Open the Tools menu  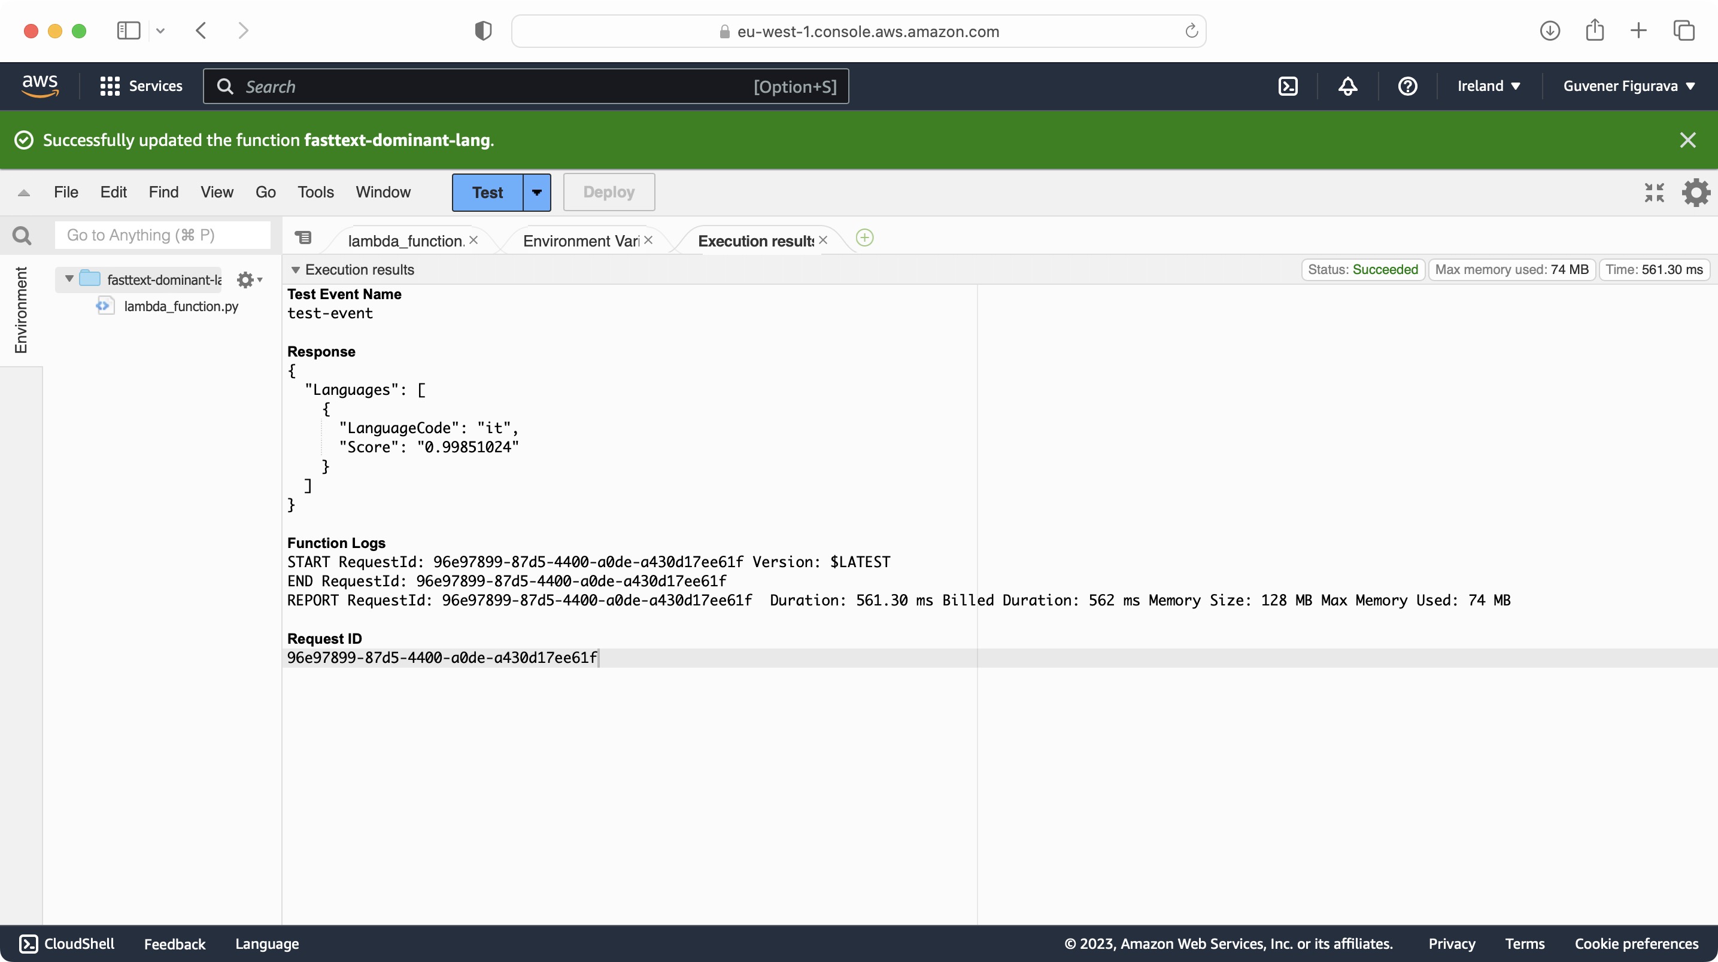coord(315,193)
